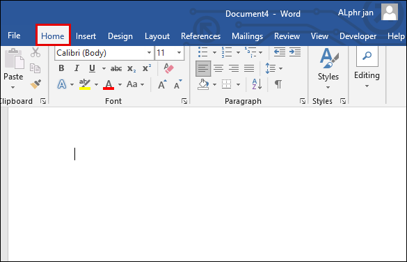The height and width of the screenshot is (262, 407).
Task: Apply subscript formatting
Action: (131, 68)
